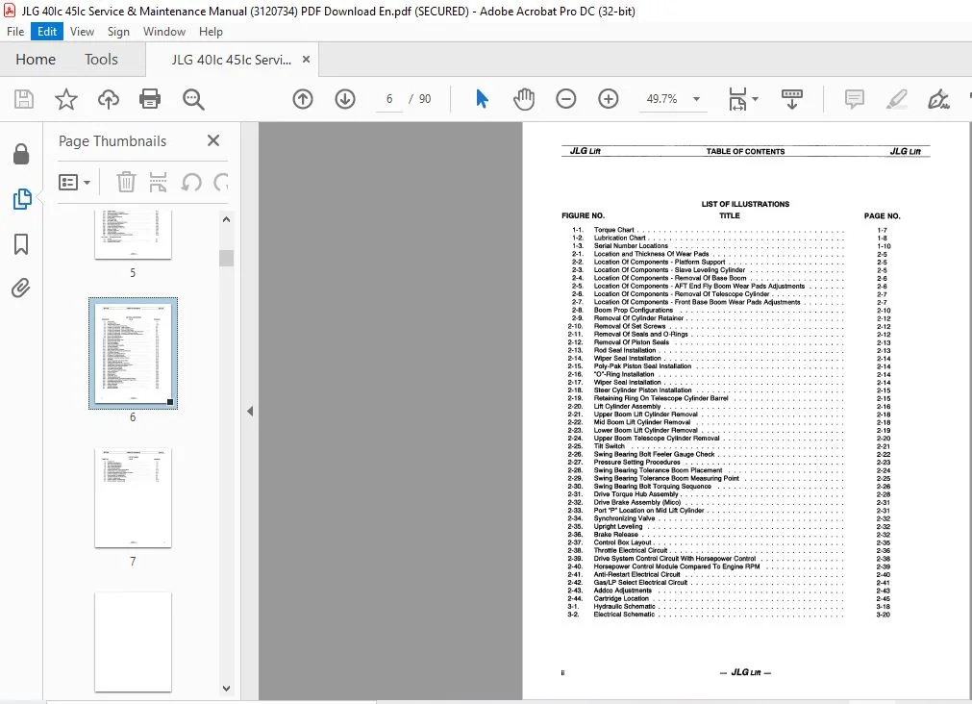Collapse the navigation pane with the left arrow

click(250, 411)
